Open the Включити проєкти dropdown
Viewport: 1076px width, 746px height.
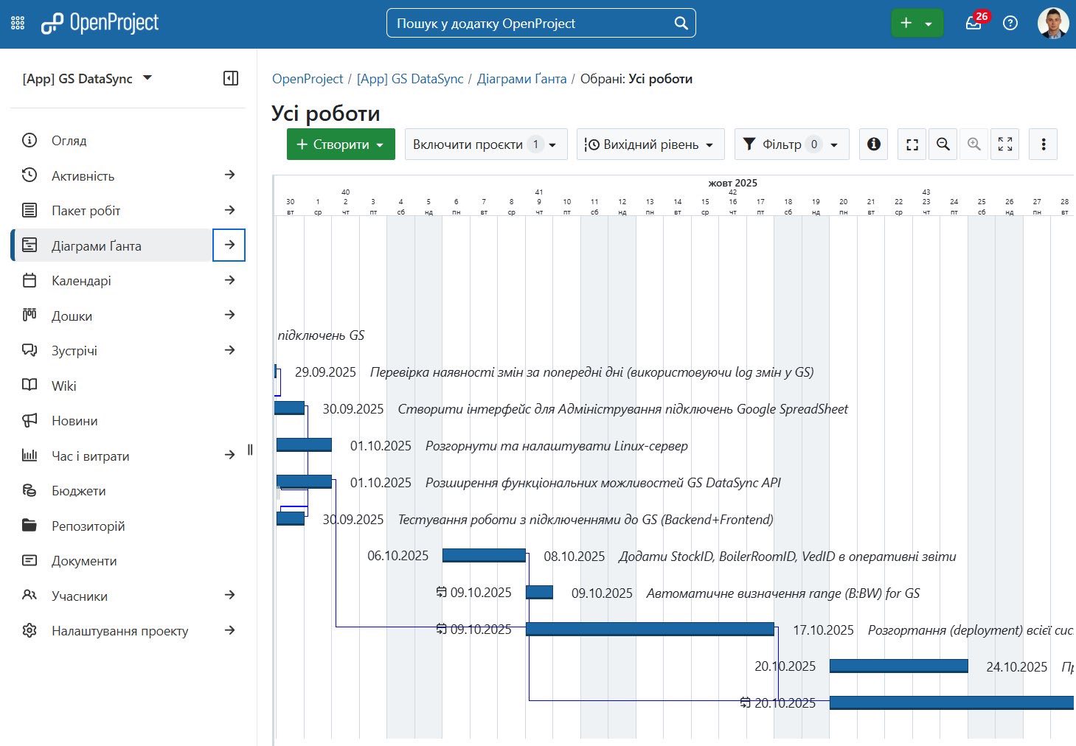coord(485,144)
